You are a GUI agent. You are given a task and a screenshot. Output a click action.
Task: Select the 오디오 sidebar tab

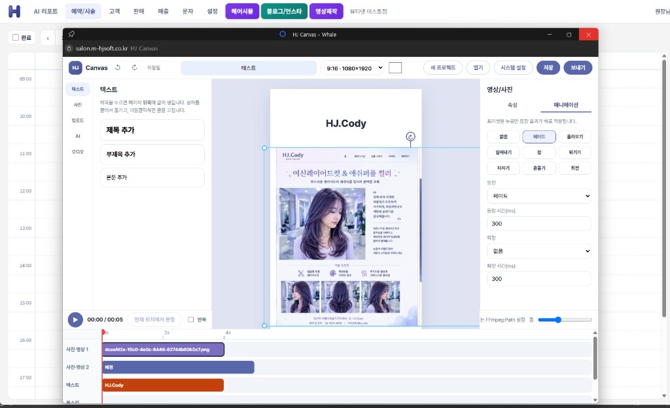pos(78,152)
